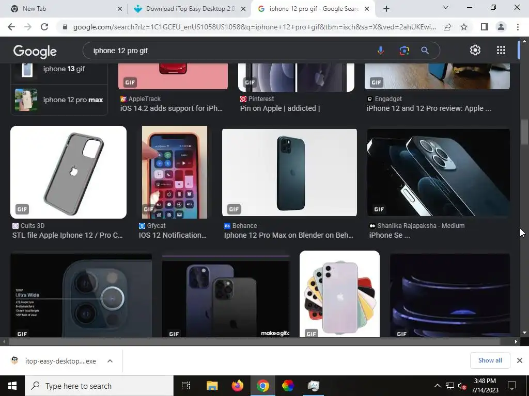
Task: Open AppleTrack iOS 14.2 result link
Action: (x=172, y=108)
